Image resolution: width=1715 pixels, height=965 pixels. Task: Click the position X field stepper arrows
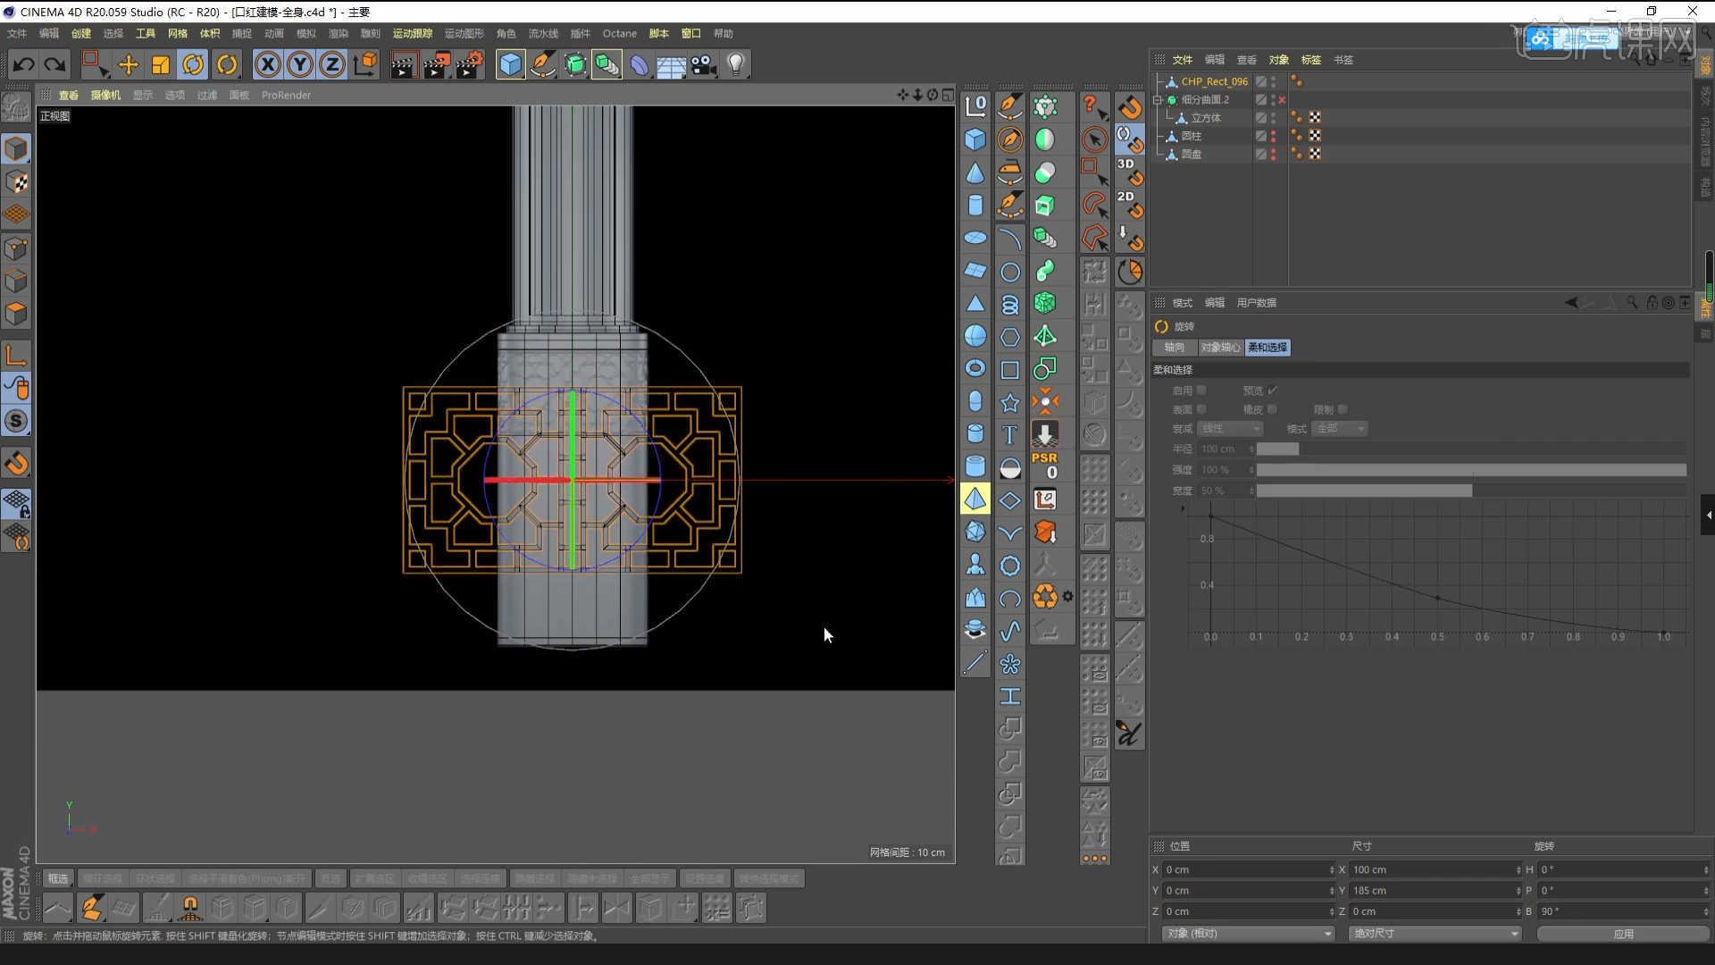tap(1332, 870)
